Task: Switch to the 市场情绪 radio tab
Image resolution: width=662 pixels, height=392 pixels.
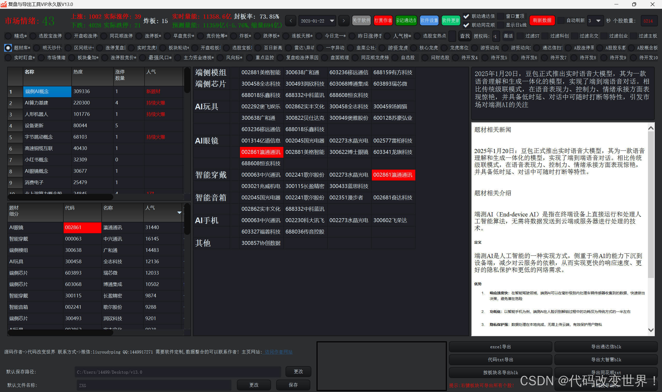Action: coord(41,58)
